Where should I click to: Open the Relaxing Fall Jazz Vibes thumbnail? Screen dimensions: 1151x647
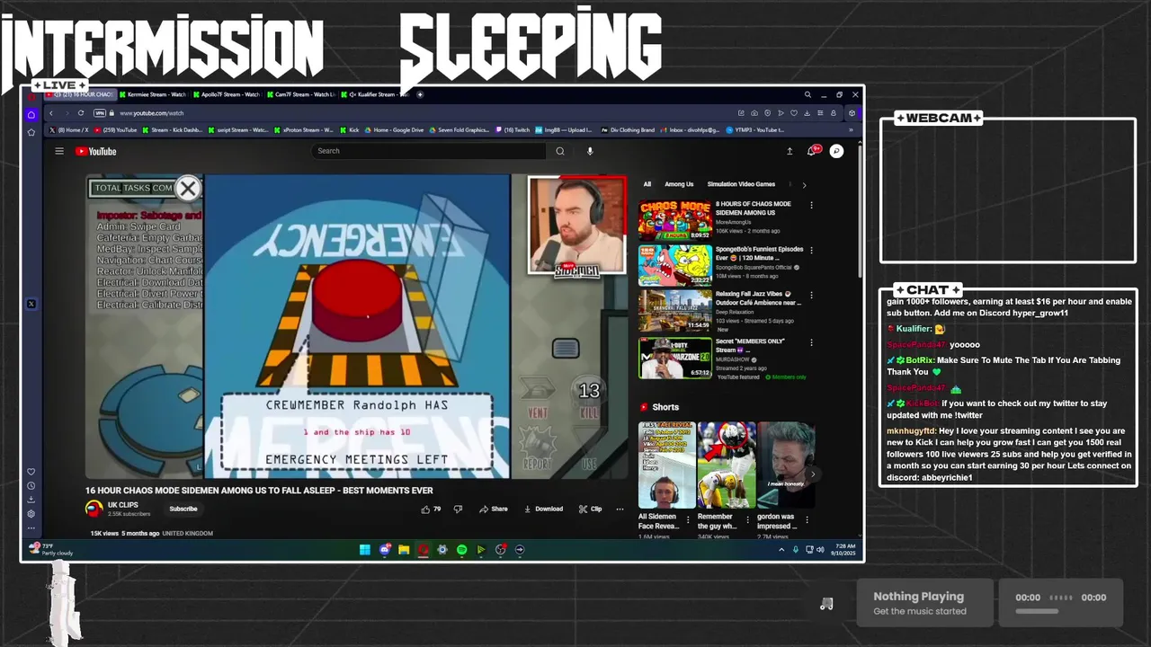click(675, 311)
